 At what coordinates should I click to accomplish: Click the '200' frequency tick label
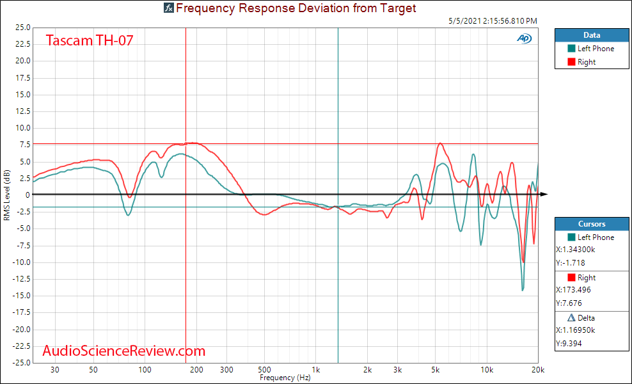tap(196, 369)
